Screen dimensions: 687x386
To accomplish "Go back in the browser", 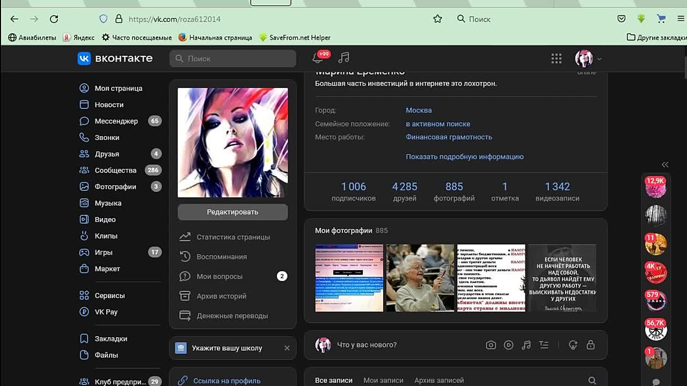I will click(14, 19).
